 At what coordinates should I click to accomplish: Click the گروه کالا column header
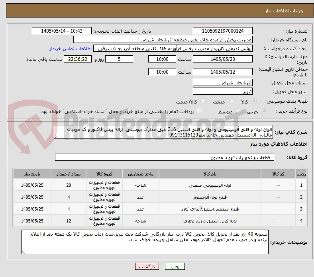point(104,174)
